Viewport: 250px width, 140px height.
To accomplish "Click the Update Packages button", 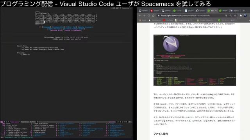I will [x=55, y=29].
